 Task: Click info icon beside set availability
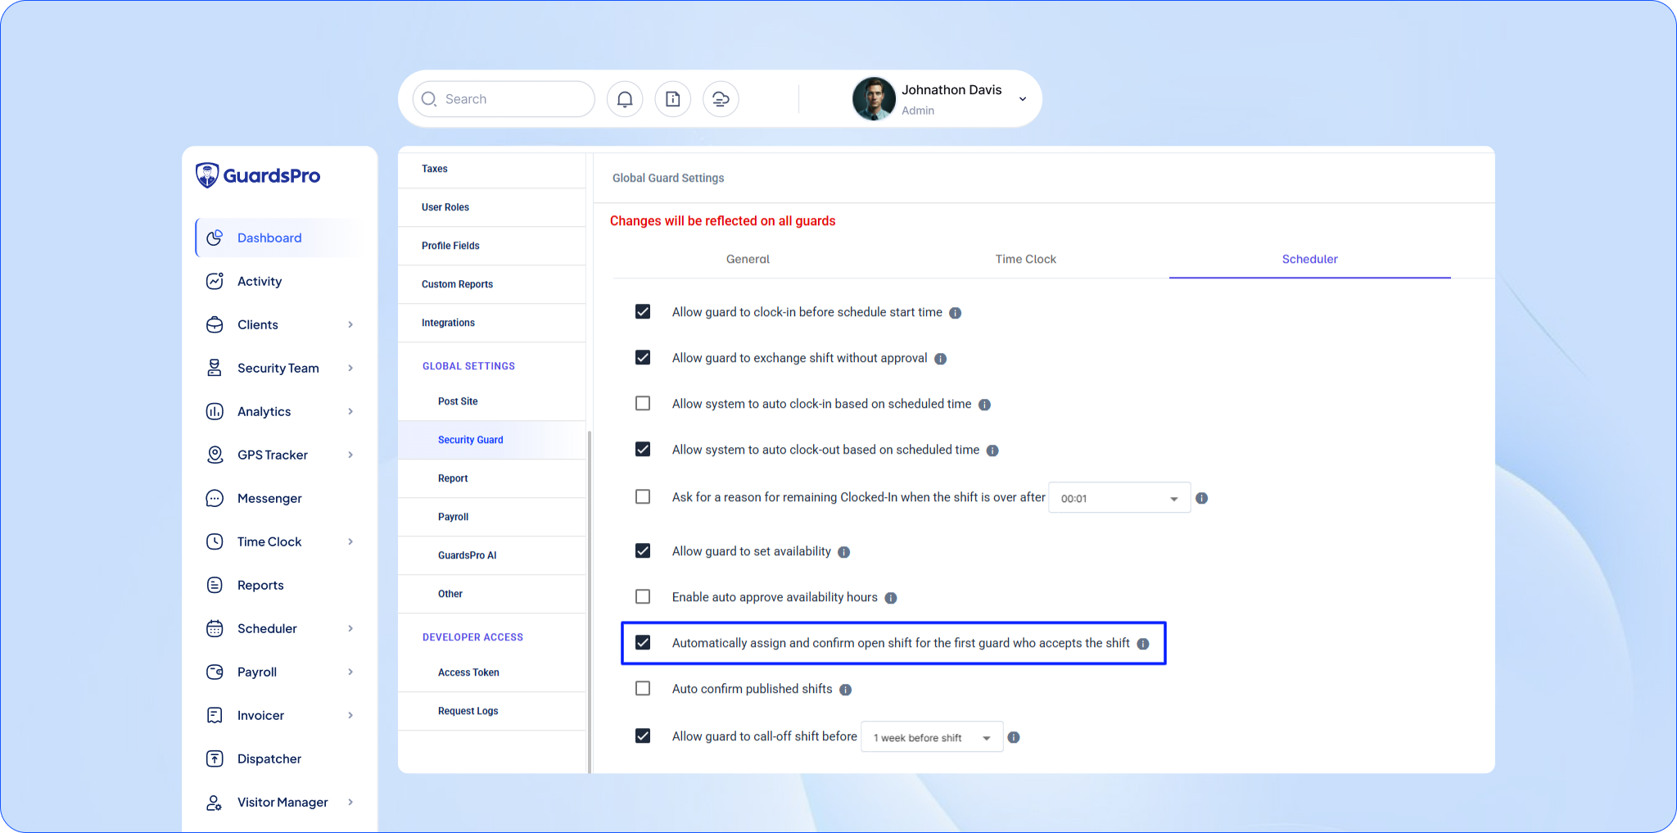[x=843, y=552]
